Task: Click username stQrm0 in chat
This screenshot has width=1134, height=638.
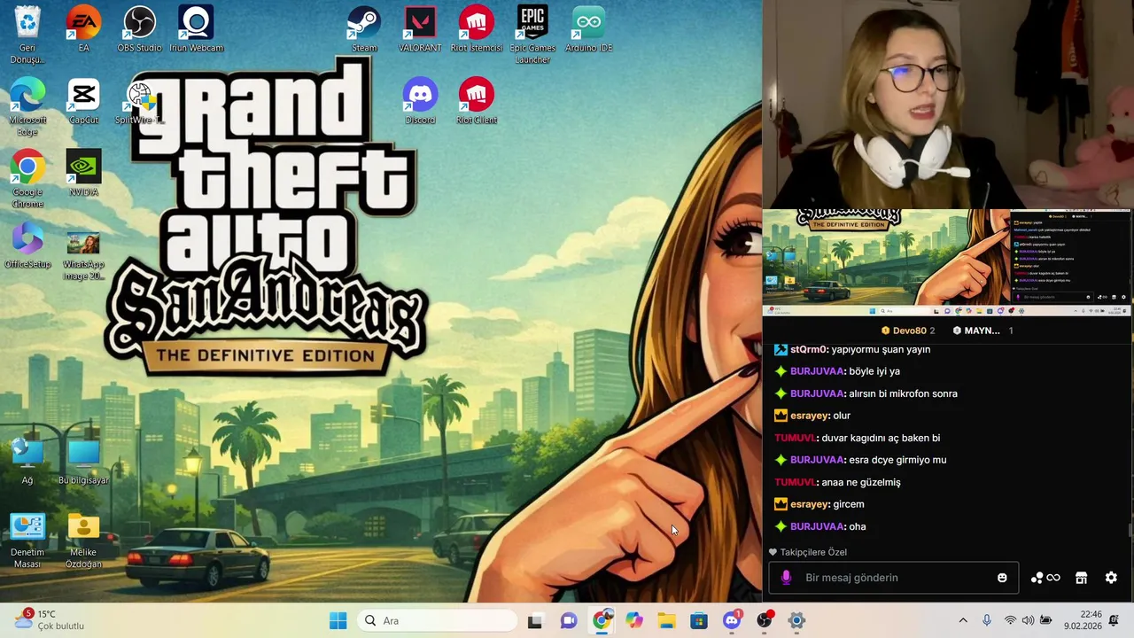Action: [x=809, y=349]
